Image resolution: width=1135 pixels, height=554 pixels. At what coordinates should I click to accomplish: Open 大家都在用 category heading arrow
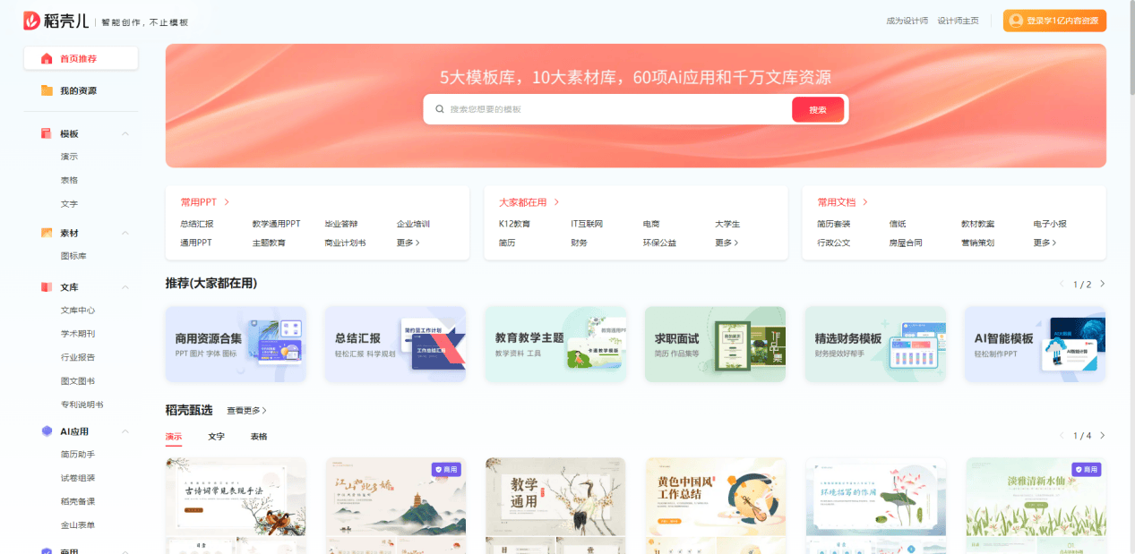tap(556, 203)
